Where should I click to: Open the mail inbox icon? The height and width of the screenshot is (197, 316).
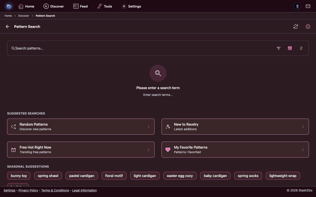[x=308, y=6]
